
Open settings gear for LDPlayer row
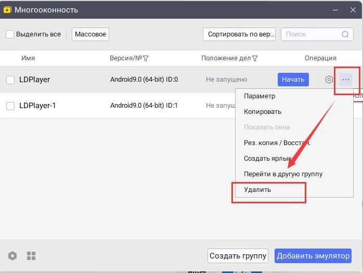pyautogui.click(x=329, y=80)
